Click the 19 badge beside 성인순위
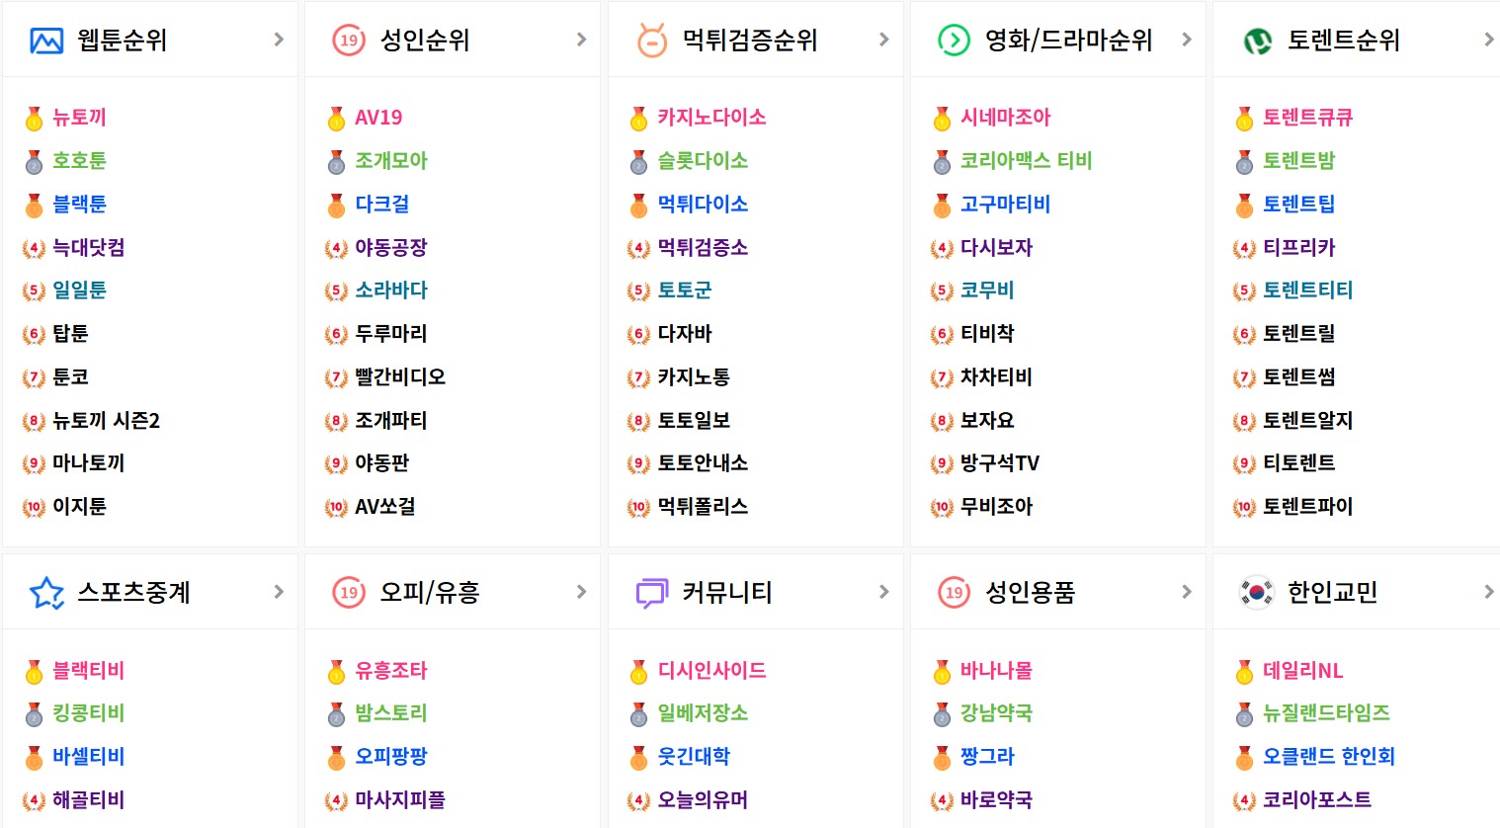This screenshot has width=1500, height=828. [x=349, y=41]
